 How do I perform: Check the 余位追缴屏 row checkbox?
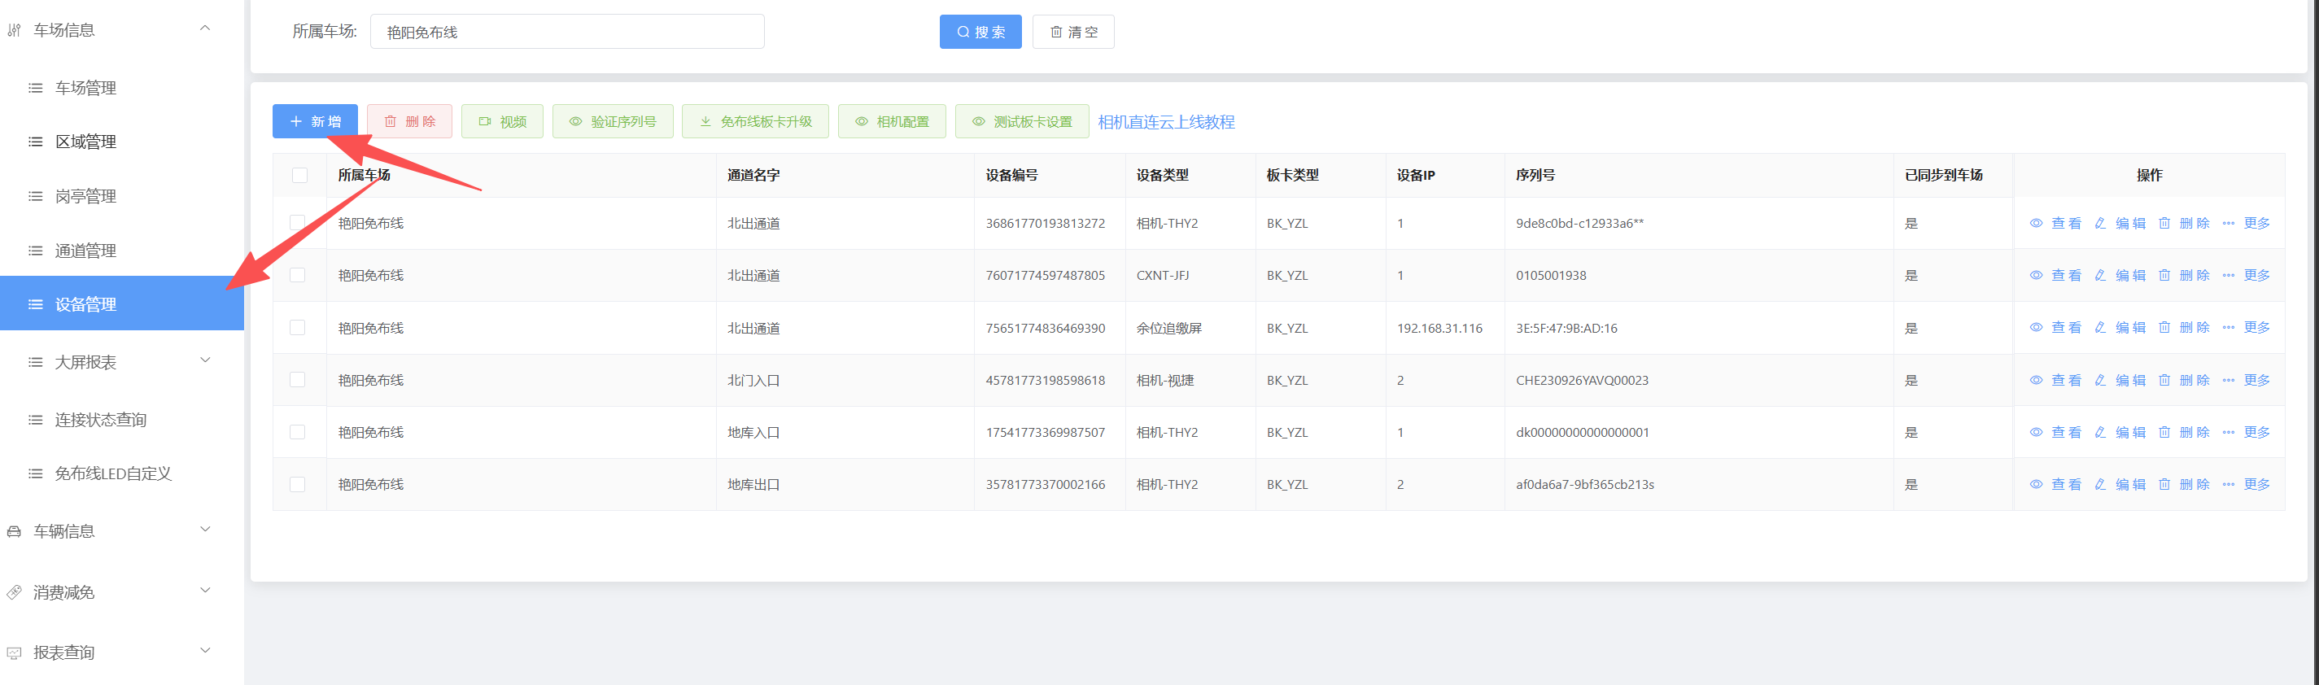pos(297,328)
